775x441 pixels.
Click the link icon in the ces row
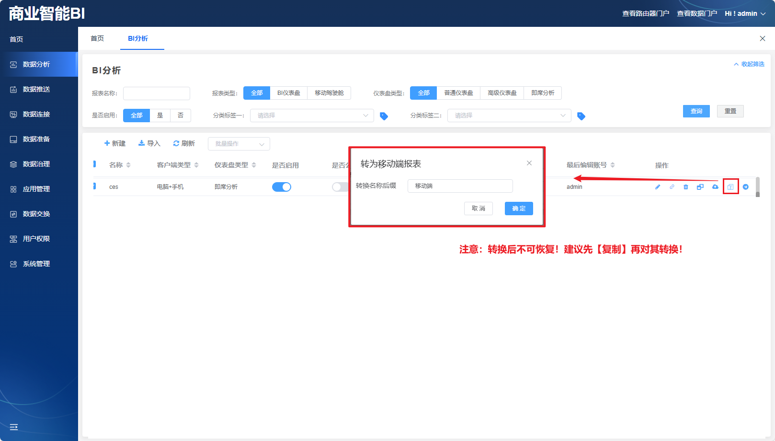672,187
